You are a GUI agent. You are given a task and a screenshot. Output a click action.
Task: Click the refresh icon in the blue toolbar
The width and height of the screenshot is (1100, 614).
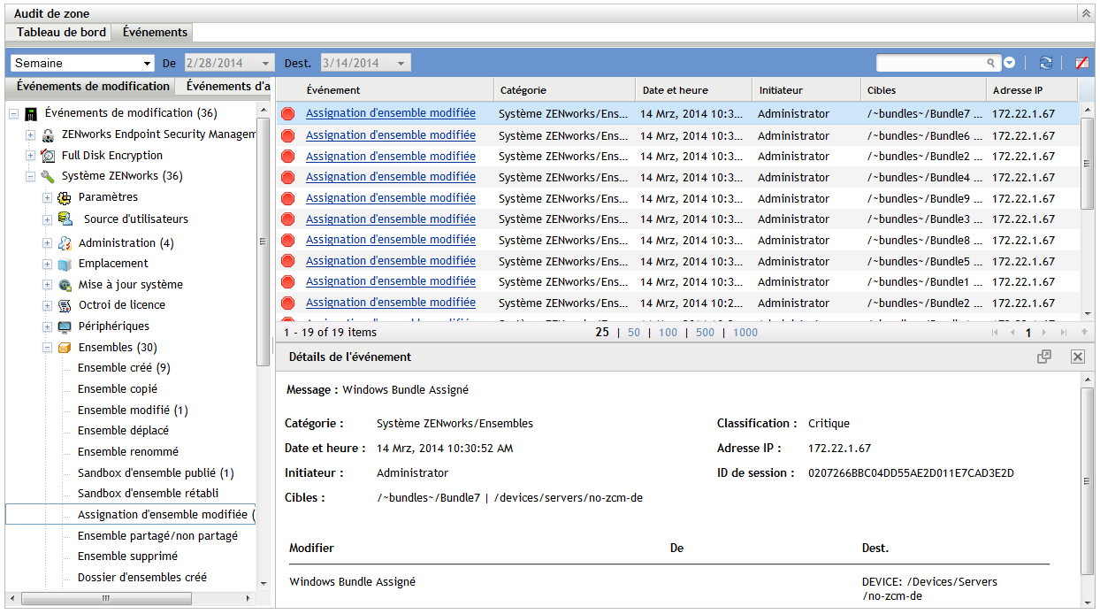pyautogui.click(x=1045, y=63)
